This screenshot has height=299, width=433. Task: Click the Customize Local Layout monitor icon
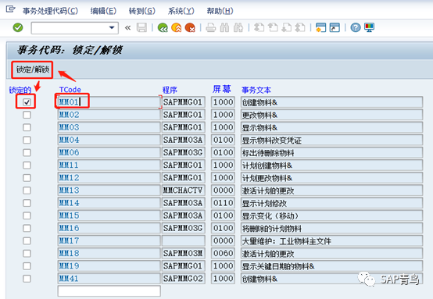pyautogui.click(x=369, y=27)
